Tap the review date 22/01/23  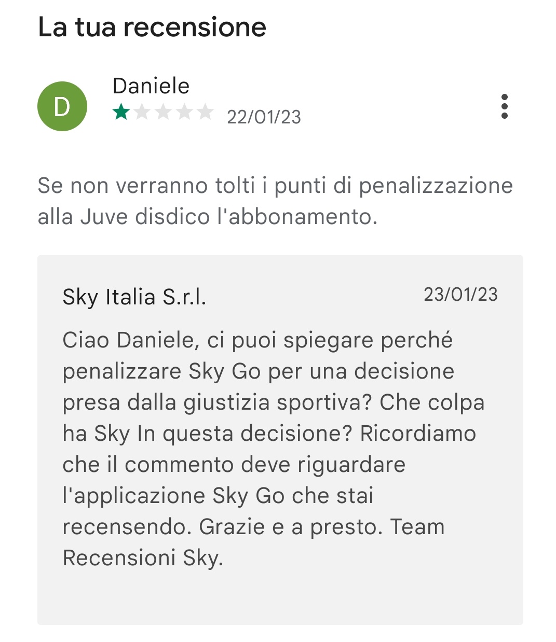tap(264, 117)
